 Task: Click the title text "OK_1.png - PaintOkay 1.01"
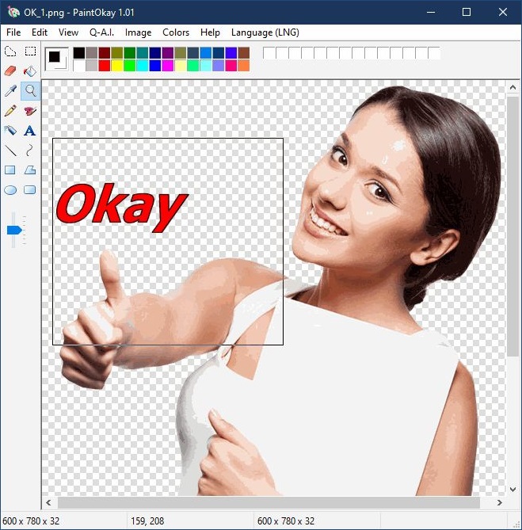tap(79, 13)
